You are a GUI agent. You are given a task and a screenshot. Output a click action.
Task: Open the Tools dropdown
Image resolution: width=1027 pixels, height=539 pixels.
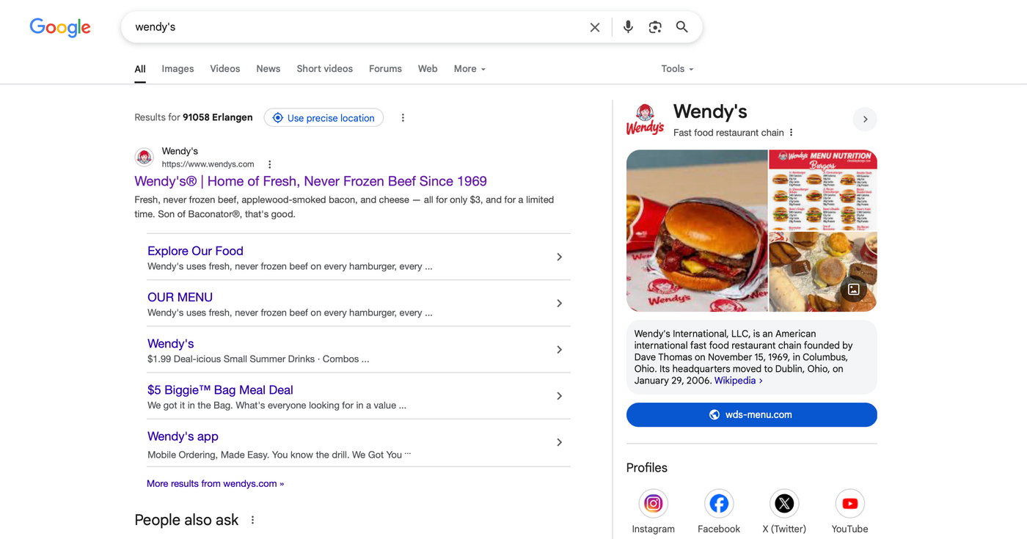coord(677,69)
